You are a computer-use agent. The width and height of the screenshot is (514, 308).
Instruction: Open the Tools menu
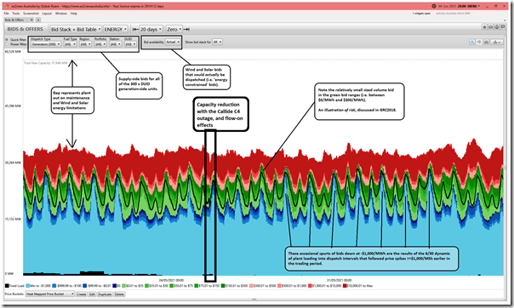pyautogui.click(x=16, y=14)
